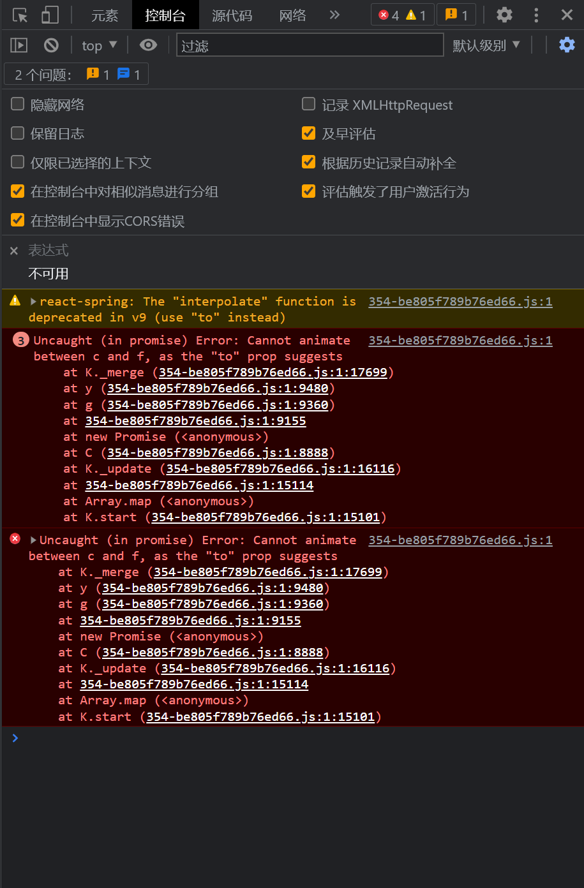584x888 pixels.
Task: Toggle console settings blue gear
Action: (x=567, y=45)
